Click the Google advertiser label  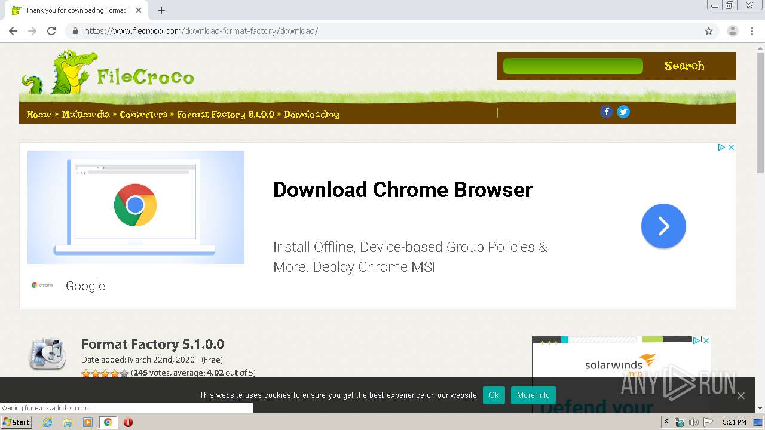85,286
